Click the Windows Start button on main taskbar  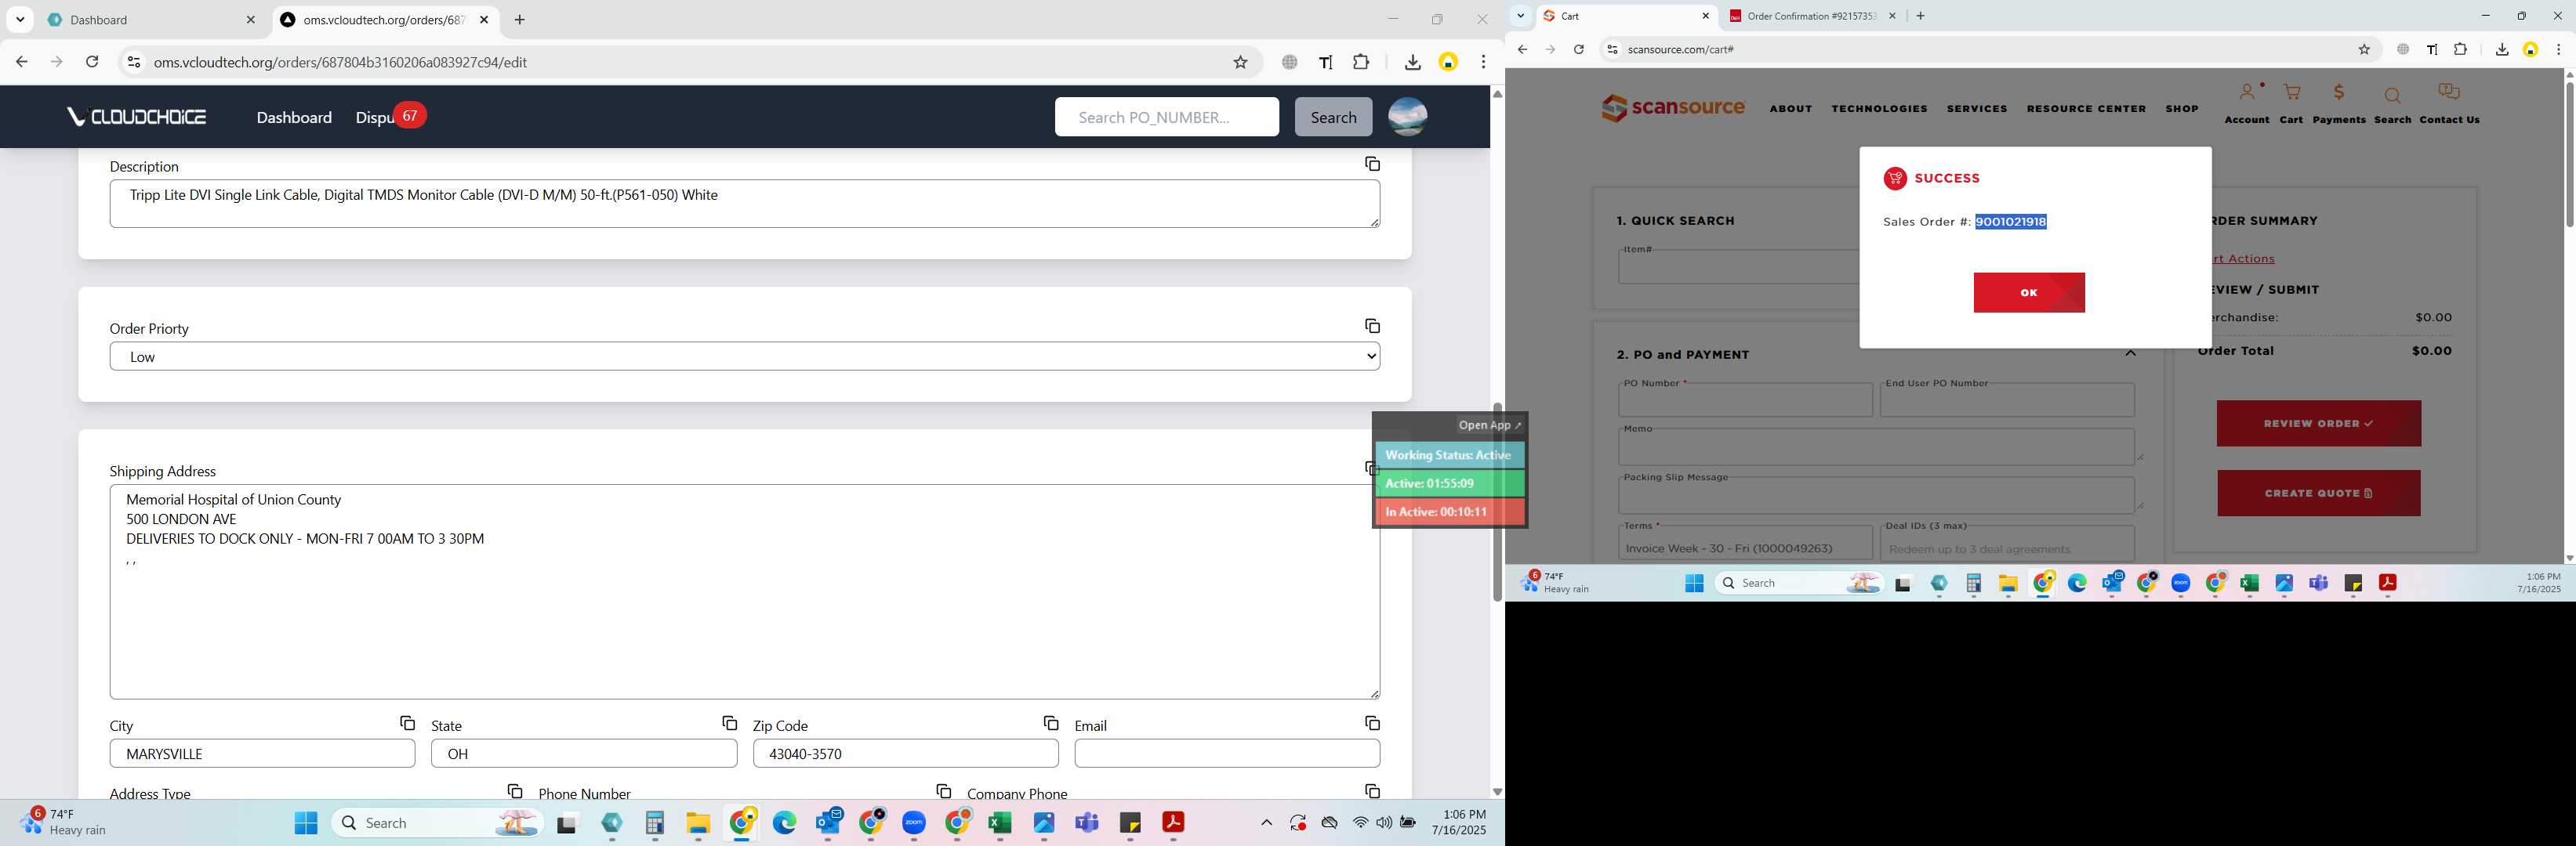click(306, 823)
